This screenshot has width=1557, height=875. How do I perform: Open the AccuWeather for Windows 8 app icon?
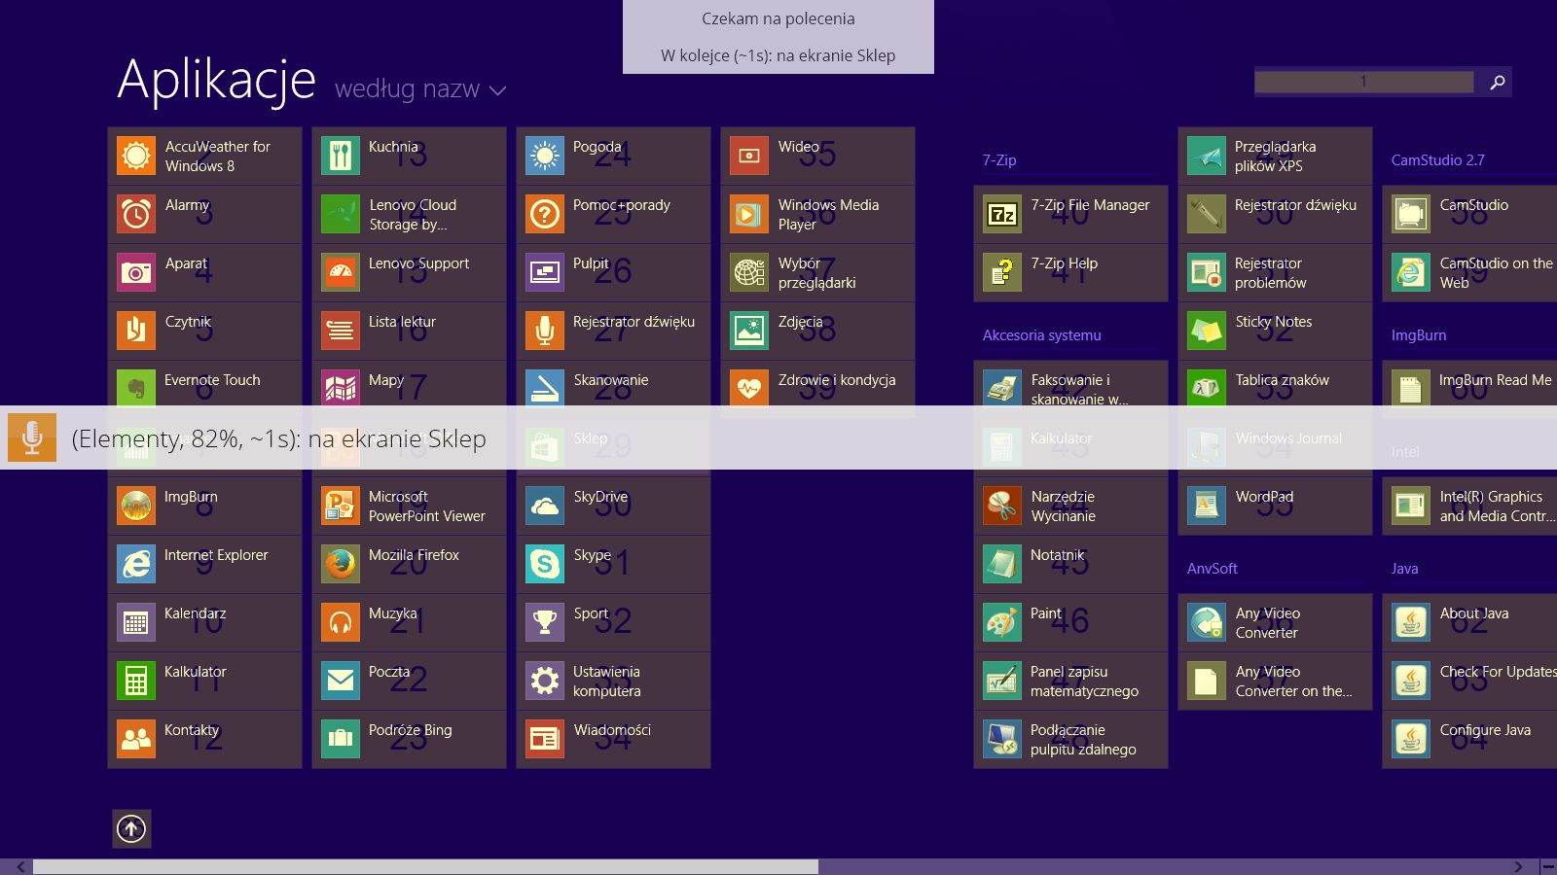136,156
